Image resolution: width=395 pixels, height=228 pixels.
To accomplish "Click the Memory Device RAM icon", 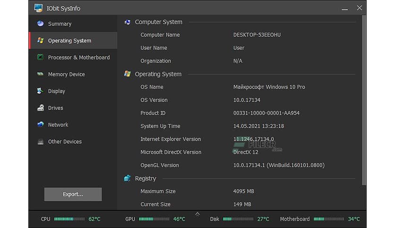I will click(40, 74).
